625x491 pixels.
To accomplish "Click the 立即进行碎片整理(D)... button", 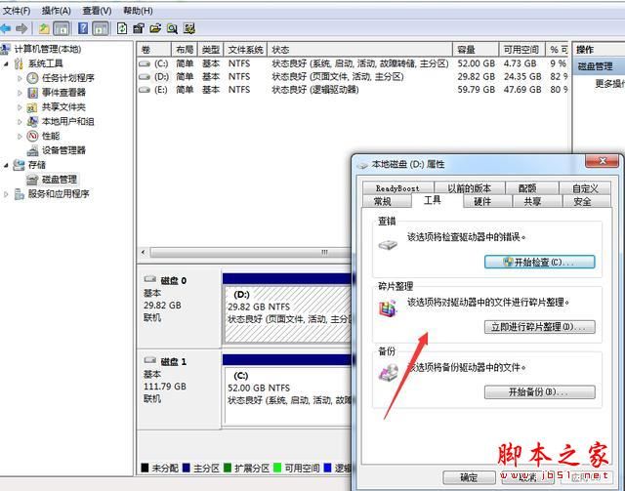I will (x=540, y=327).
